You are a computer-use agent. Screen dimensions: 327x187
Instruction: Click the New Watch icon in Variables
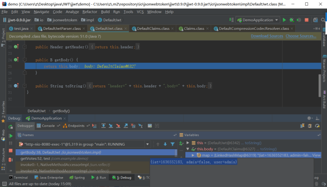[x=181, y=143]
